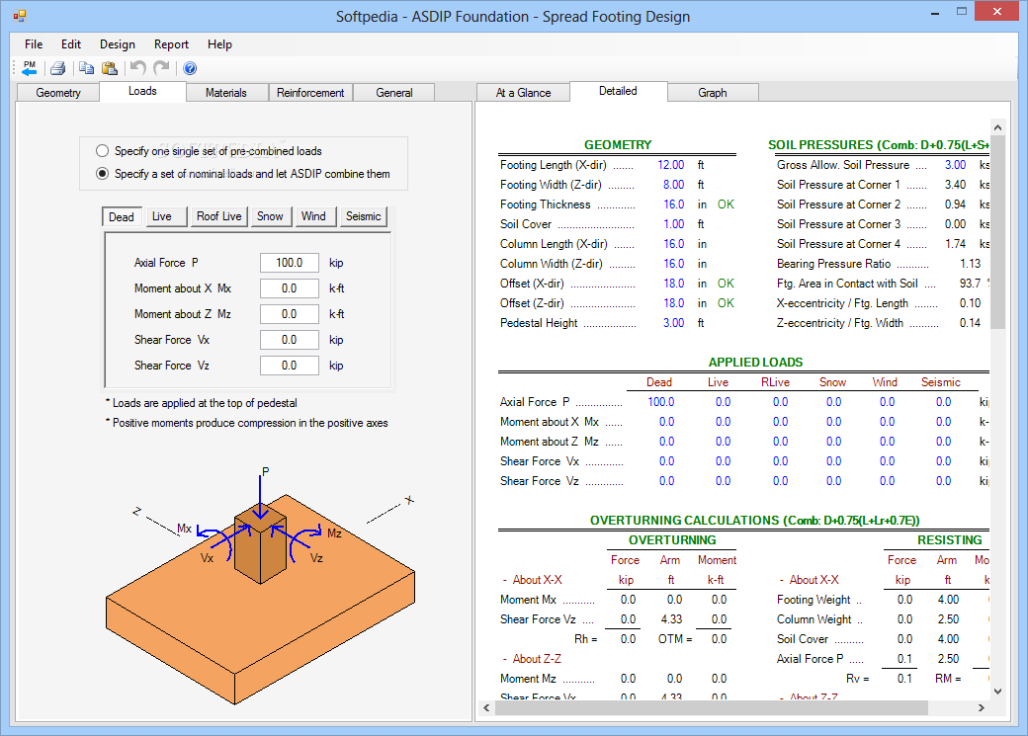
Task: Click Dead Axial Force value 100.0 in Applied Loads
Action: click(x=661, y=402)
